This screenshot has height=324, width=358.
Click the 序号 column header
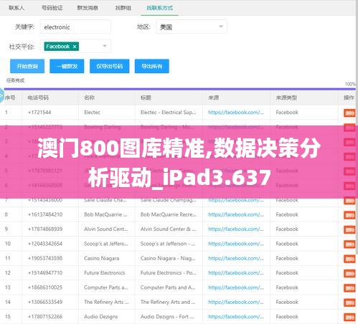(x=10, y=97)
